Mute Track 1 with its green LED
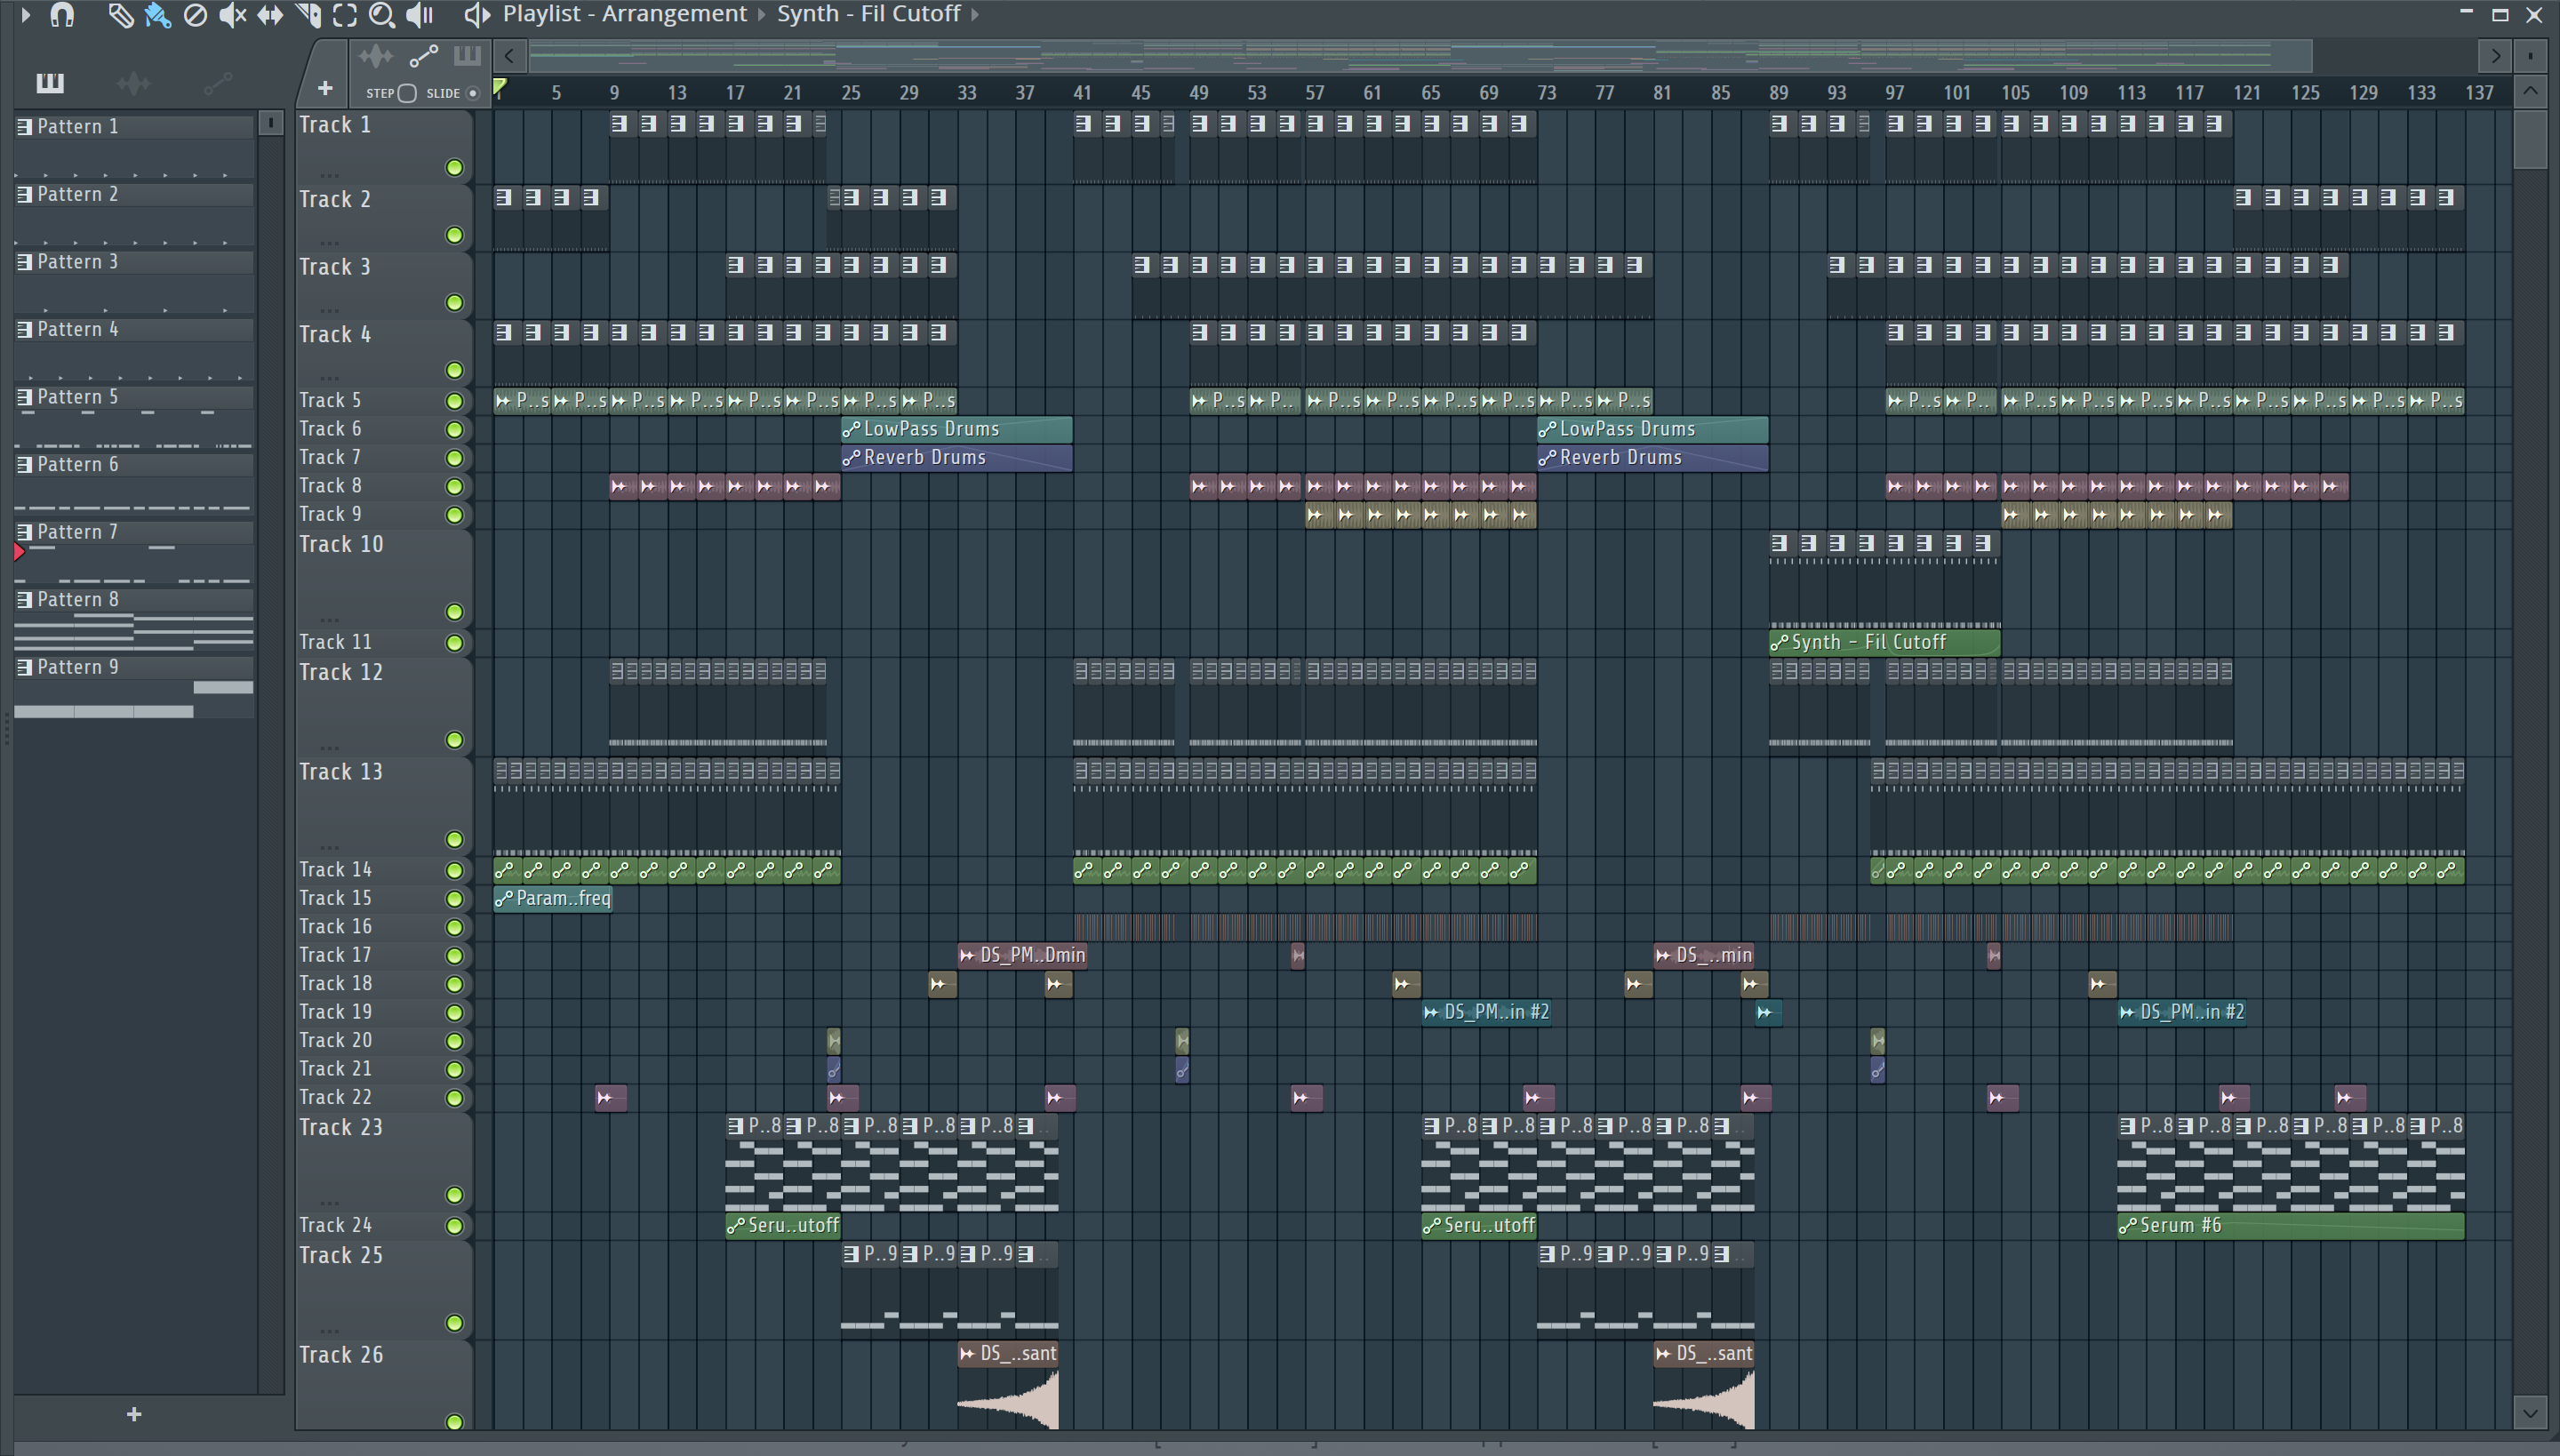The height and width of the screenshot is (1456, 2560). (454, 167)
